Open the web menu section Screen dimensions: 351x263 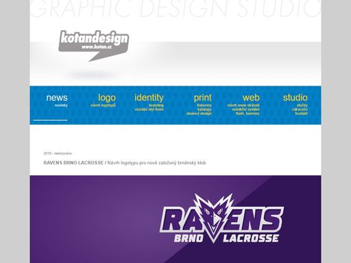(251, 97)
